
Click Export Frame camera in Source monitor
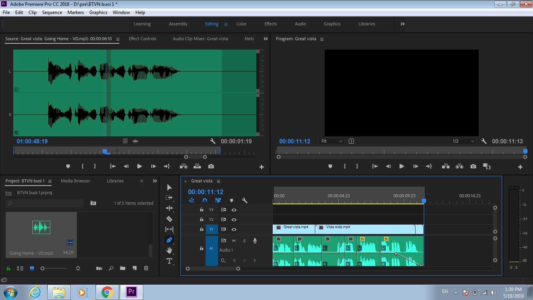[211, 166]
